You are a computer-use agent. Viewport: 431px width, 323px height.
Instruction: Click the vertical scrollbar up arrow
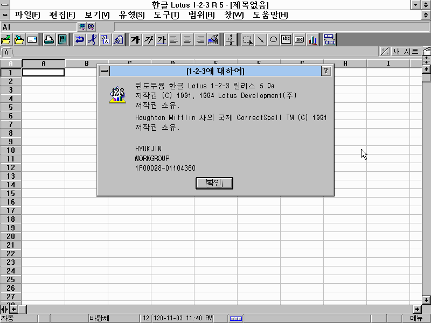[x=426, y=69]
